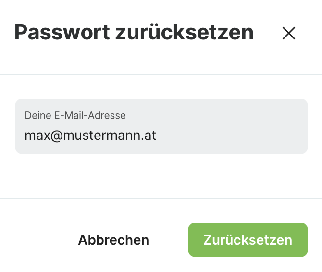Click the 'Deine E-Mail-Adresse' field label
The height and width of the screenshot is (272, 322).
pyautogui.click(x=75, y=116)
